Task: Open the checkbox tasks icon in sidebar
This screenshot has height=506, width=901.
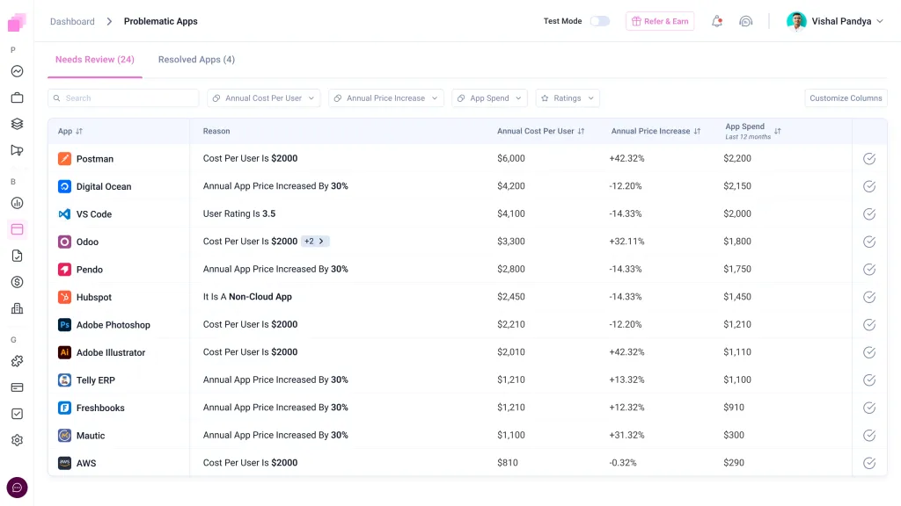Action: [x=18, y=414]
